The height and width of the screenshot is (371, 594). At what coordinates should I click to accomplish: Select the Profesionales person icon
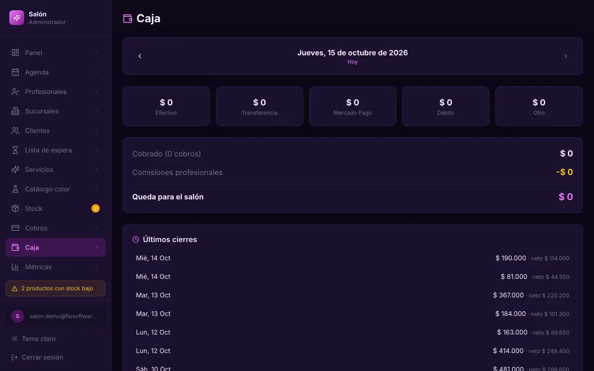tap(15, 92)
